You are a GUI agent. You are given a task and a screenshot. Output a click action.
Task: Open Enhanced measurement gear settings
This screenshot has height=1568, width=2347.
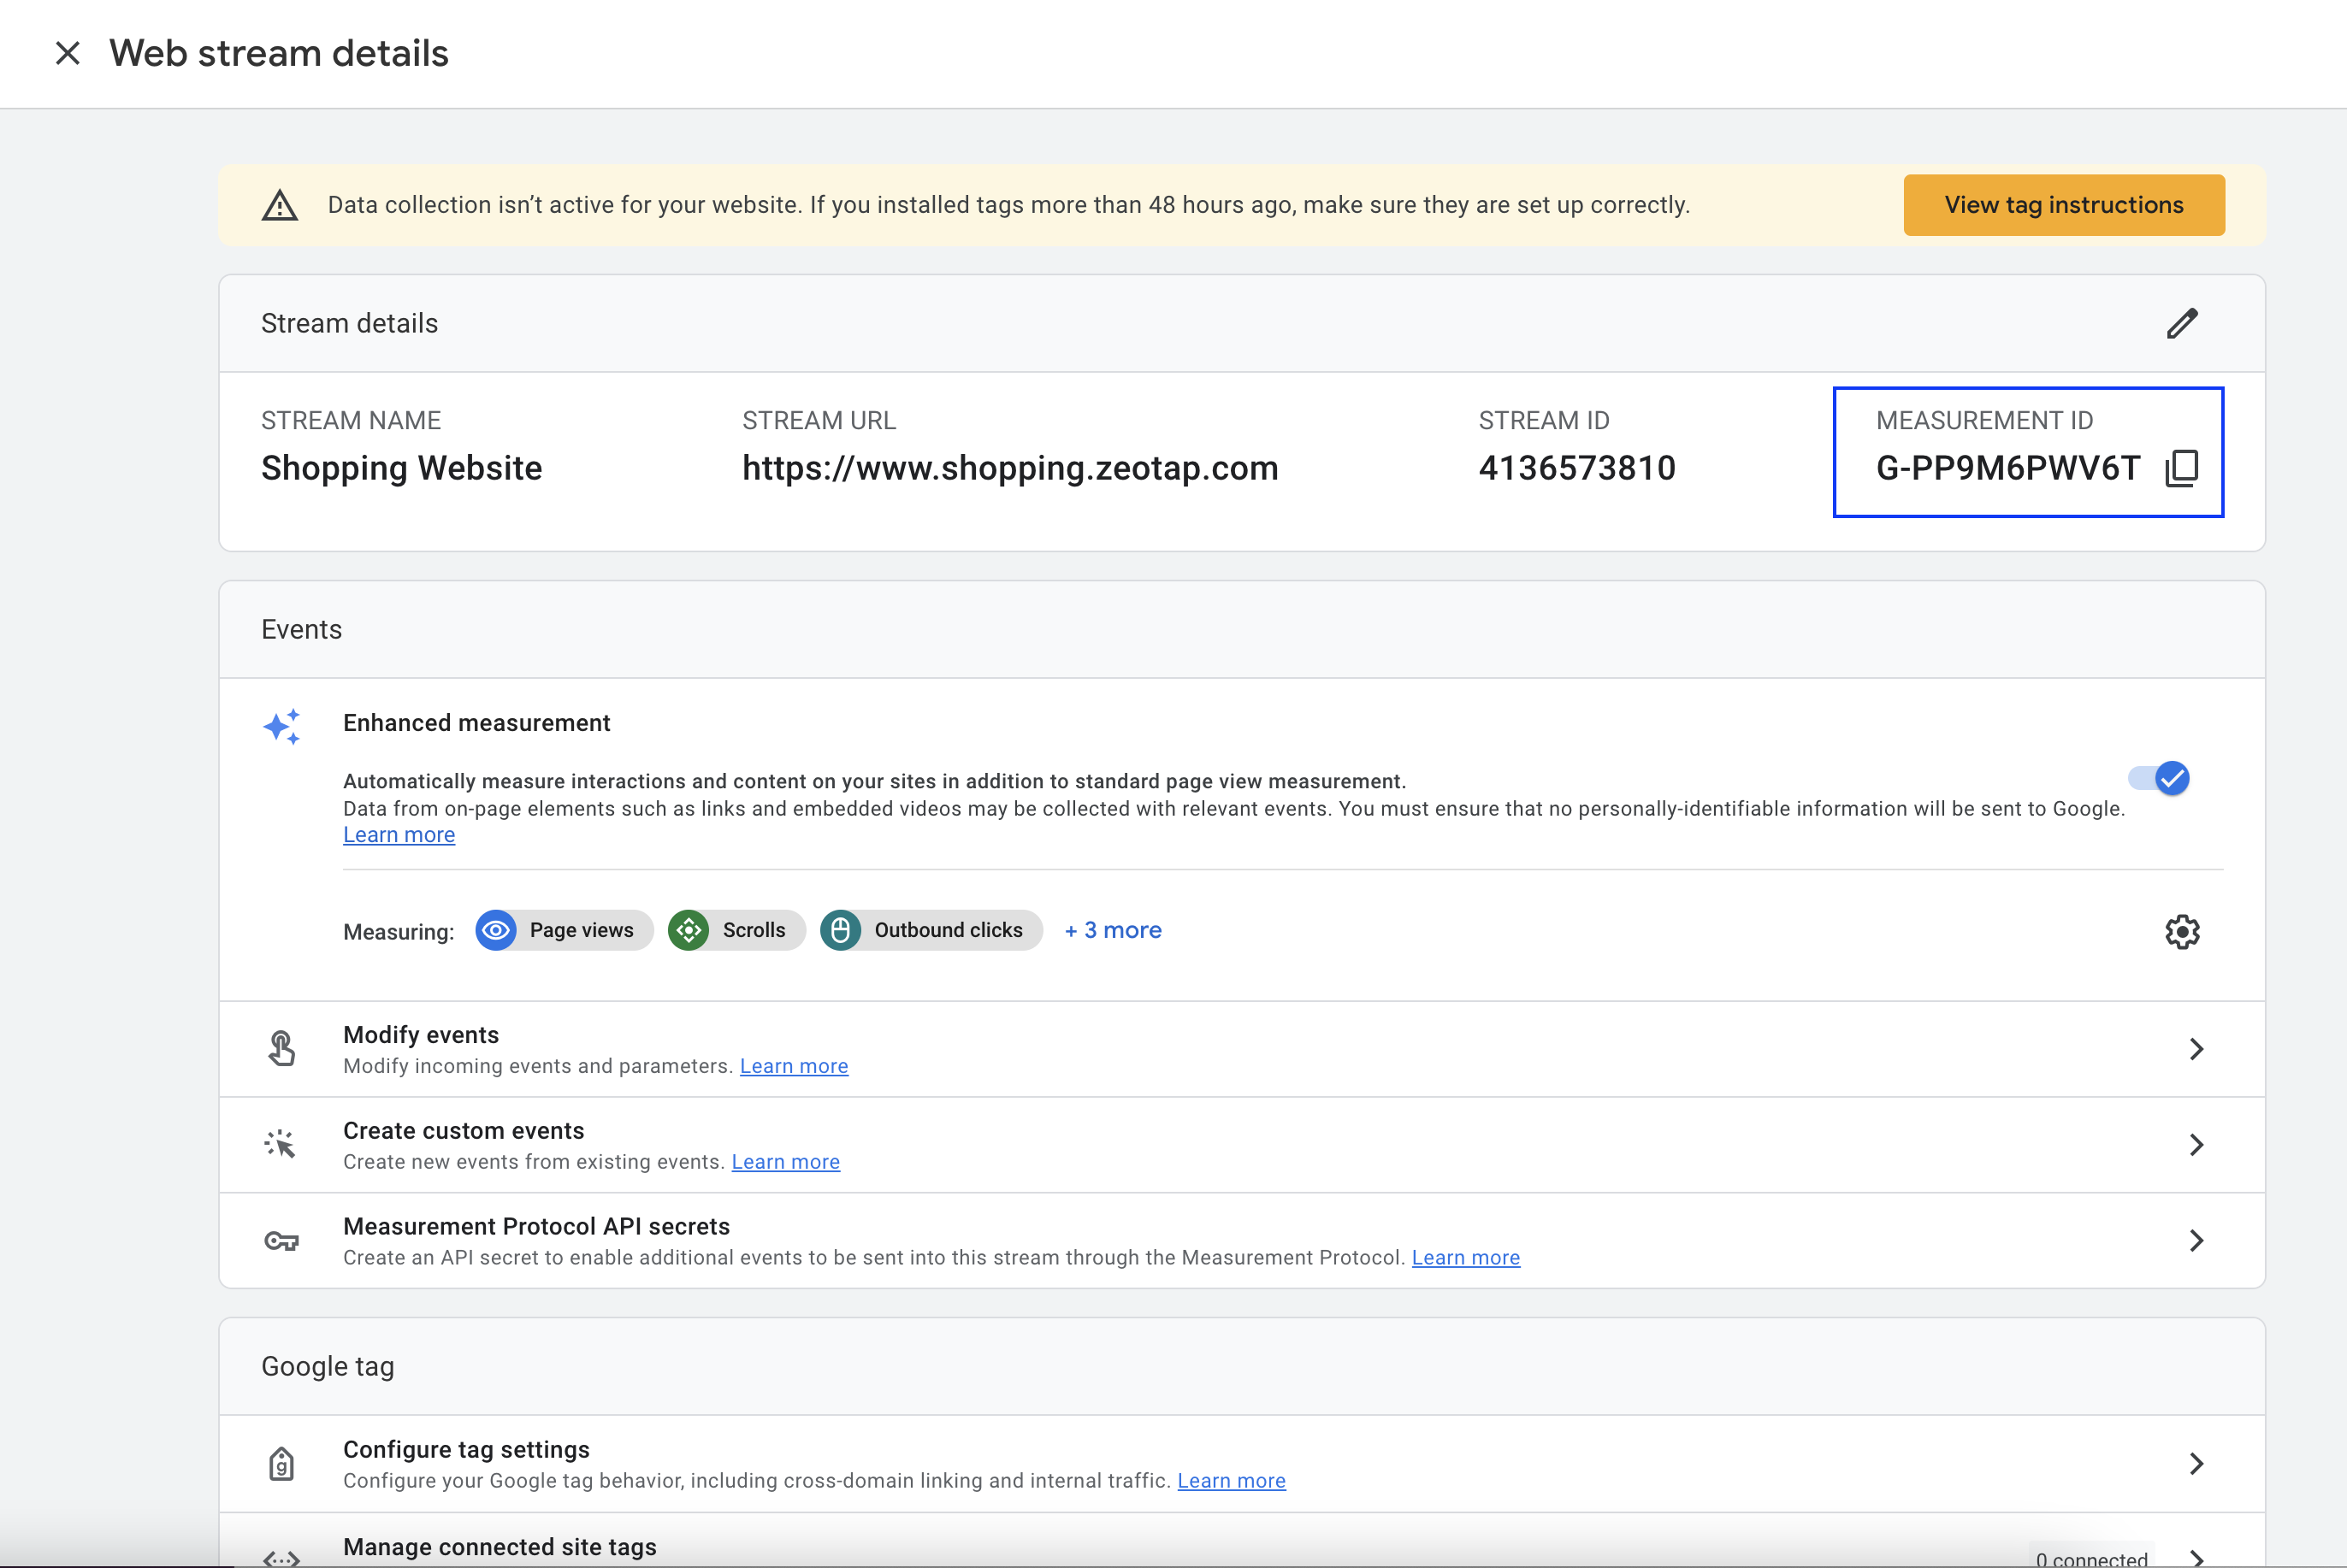coord(2182,932)
